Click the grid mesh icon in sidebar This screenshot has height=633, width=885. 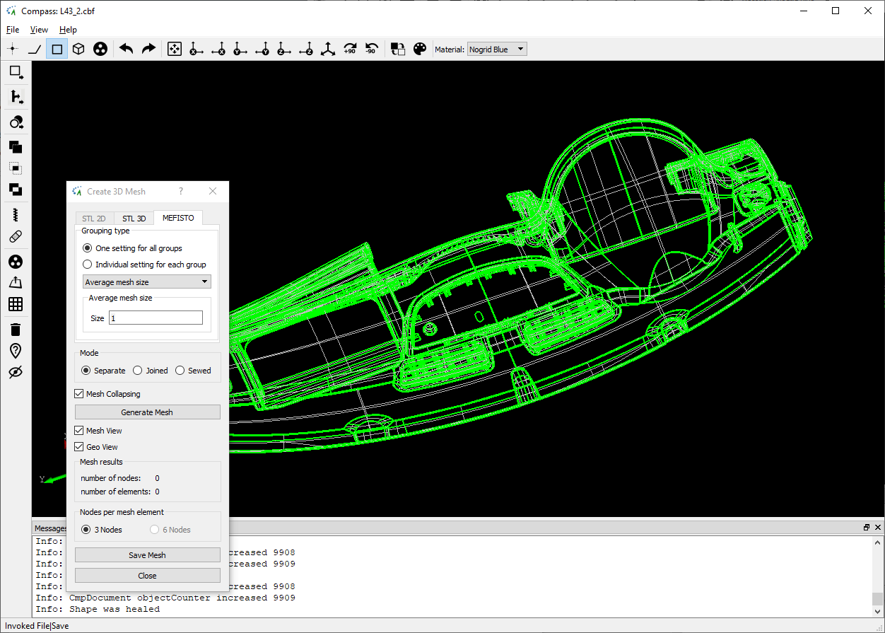coord(16,304)
